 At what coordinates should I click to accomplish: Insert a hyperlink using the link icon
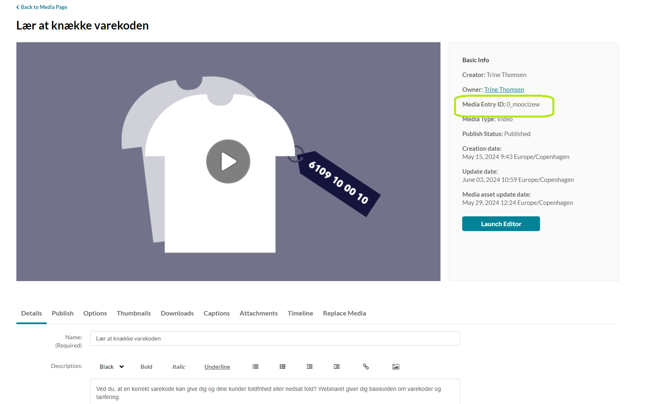pyautogui.click(x=366, y=367)
